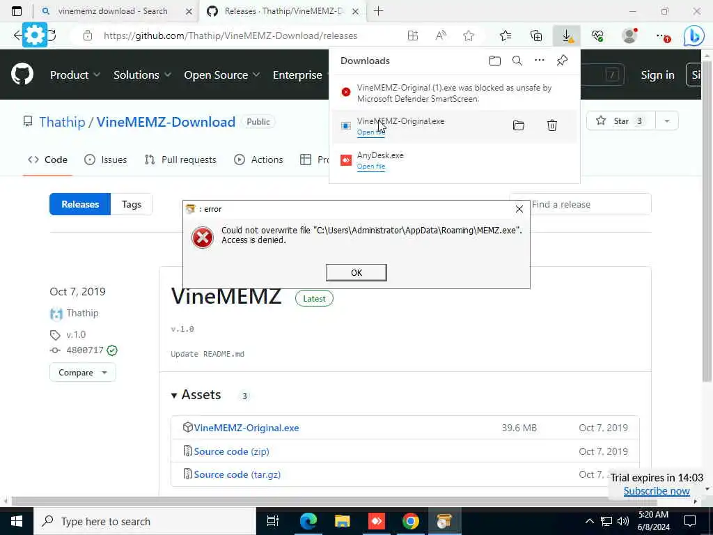
Task: Add this page to favorites star
Action: [469, 36]
